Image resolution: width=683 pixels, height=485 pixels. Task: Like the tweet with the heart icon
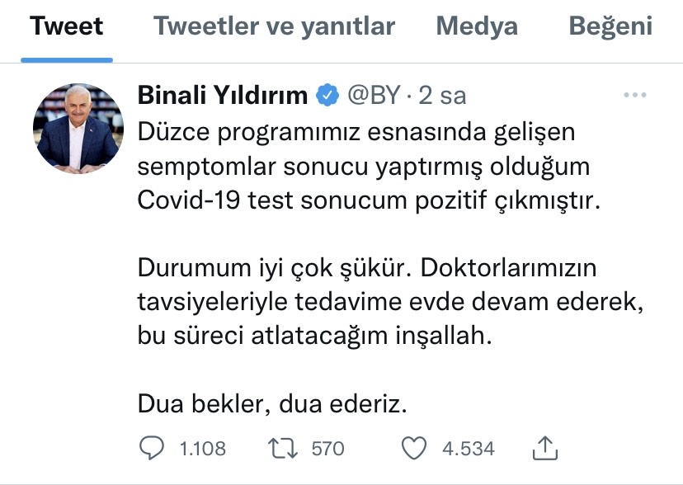pyautogui.click(x=413, y=448)
